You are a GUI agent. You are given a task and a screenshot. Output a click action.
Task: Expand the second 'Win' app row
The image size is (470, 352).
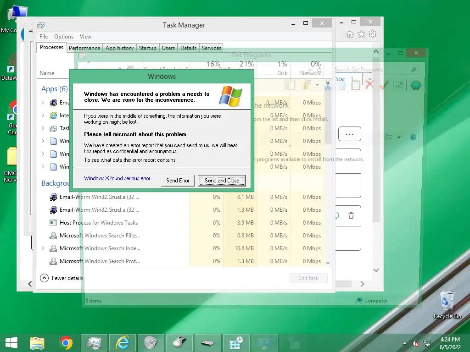(x=43, y=154)
